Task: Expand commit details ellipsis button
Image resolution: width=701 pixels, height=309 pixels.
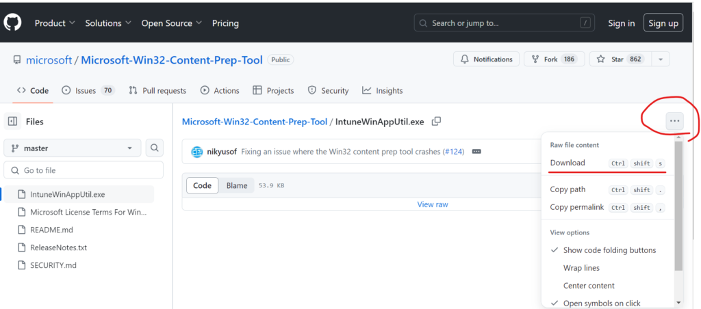Action: (x=476, y=152)
